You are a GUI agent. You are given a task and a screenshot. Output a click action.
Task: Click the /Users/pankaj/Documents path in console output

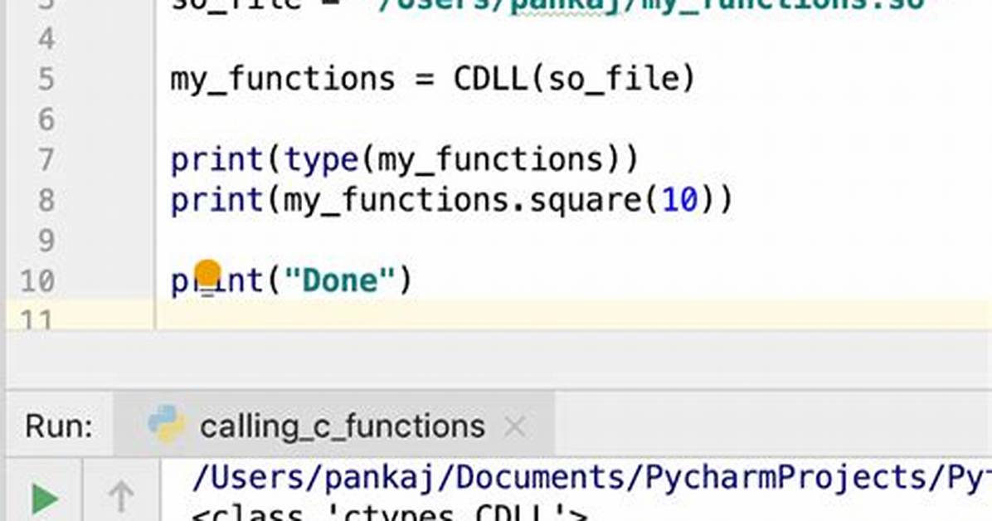591,478
